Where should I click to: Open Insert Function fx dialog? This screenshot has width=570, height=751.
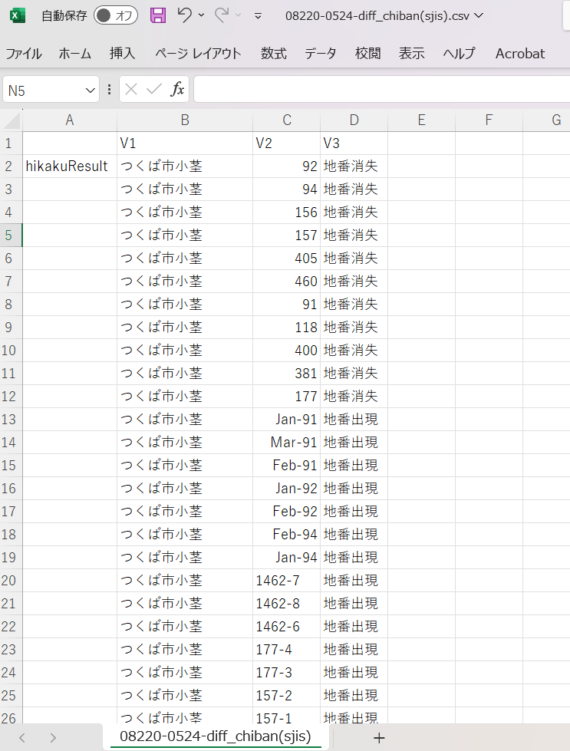point(177,89)
